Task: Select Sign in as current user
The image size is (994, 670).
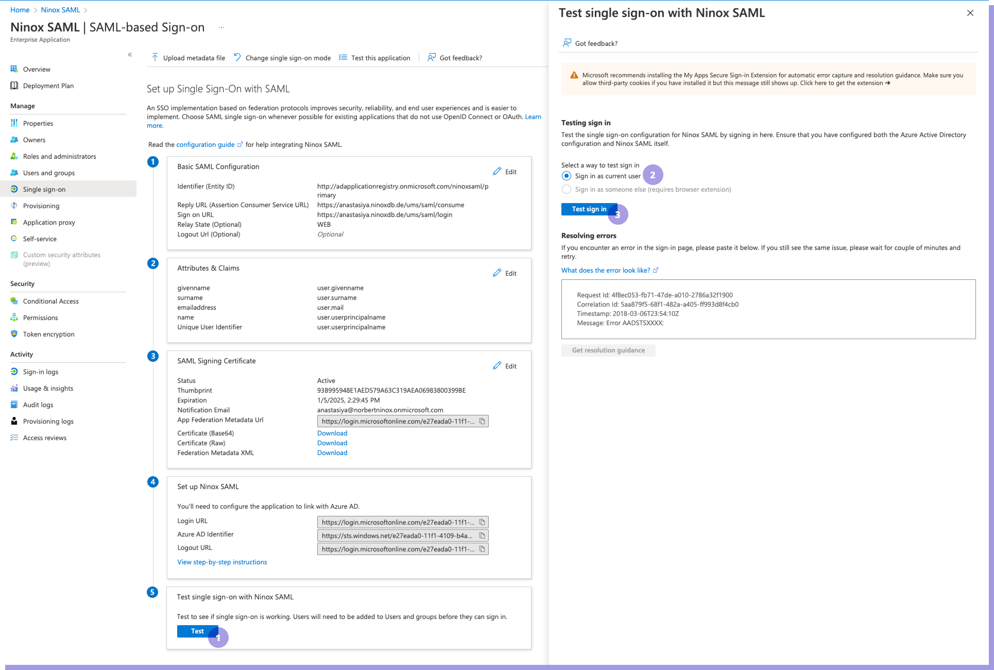Action: tap(566, 176)
